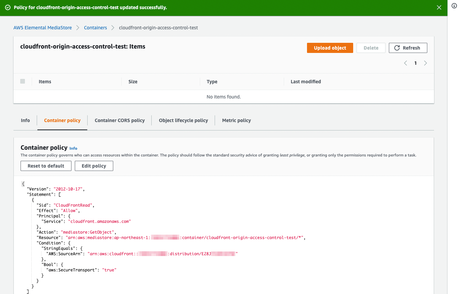The height and width of the screenshot is (294, 461).
Task: Click the current container breadcrumb text
Action: point(158,28)
